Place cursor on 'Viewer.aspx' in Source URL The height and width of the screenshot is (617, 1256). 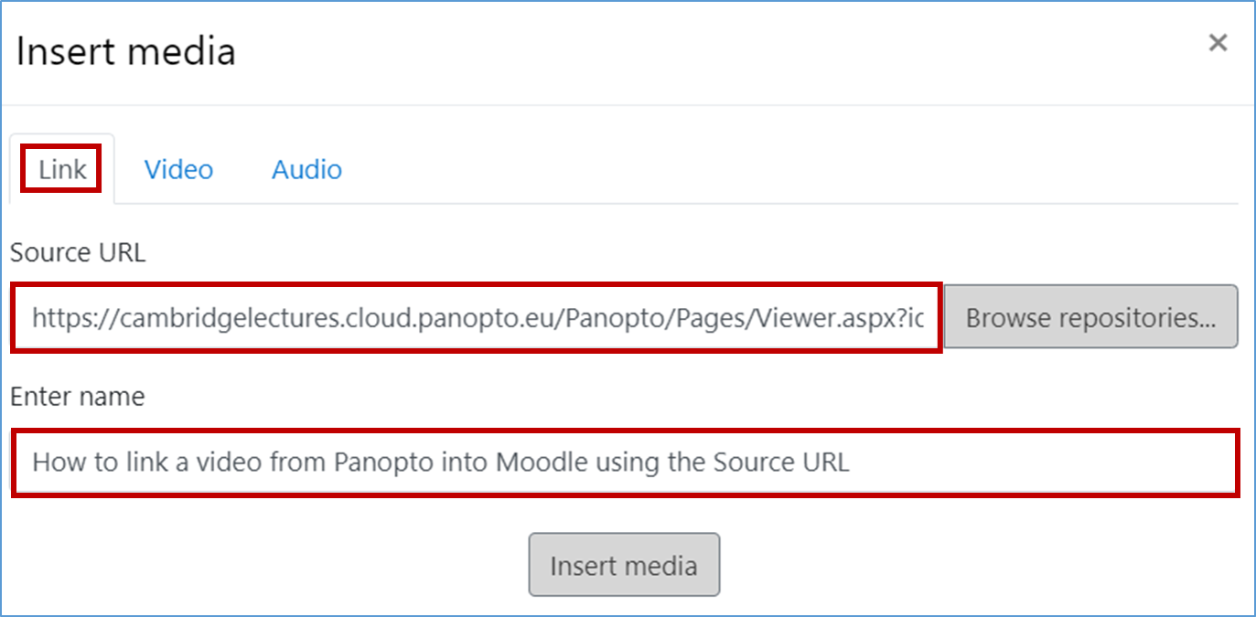tap(812, 318)
